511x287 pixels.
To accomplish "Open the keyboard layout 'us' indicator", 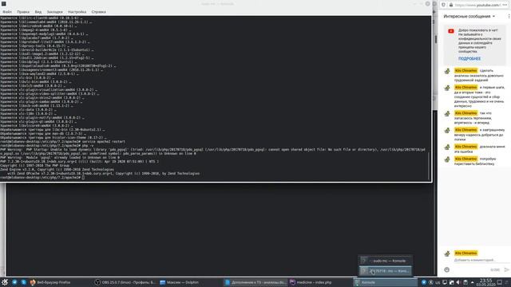I will 438,282.
